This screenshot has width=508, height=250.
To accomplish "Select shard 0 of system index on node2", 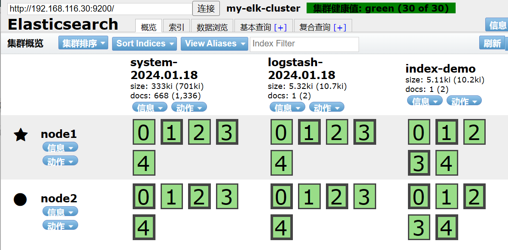I will point(144,196).
